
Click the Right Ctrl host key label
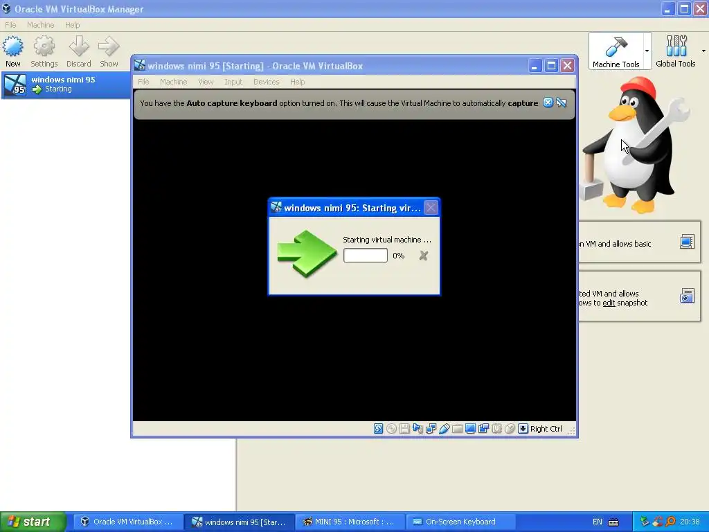click(546, 429)
